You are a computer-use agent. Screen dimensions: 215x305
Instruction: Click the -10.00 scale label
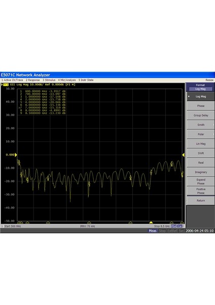click(10, 168)
